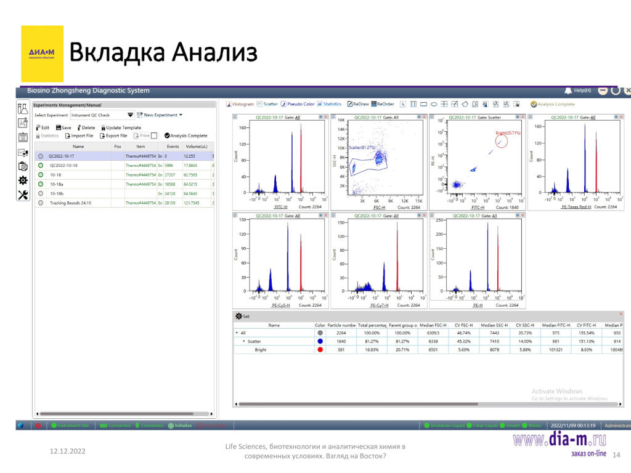Click the gear settings icon in sidebar
The image size is (631, 473).
[x=23, y=180]
